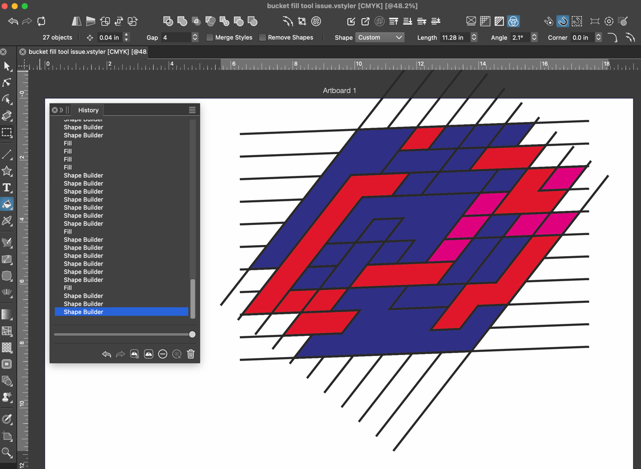The width and height of the screenshot is (641, 469).
Task: Click the History panel slider handle
Action: coord(192,334)
